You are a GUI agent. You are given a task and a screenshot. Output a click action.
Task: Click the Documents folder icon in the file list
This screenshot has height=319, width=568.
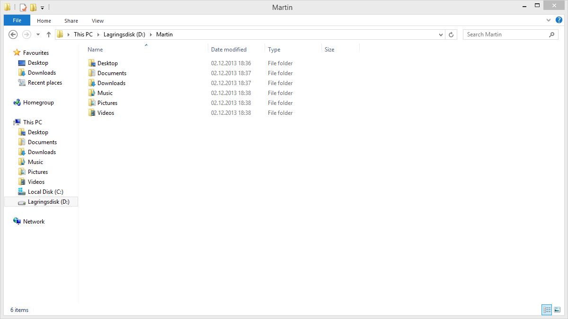pyautogui.click(x=92, y=73)
